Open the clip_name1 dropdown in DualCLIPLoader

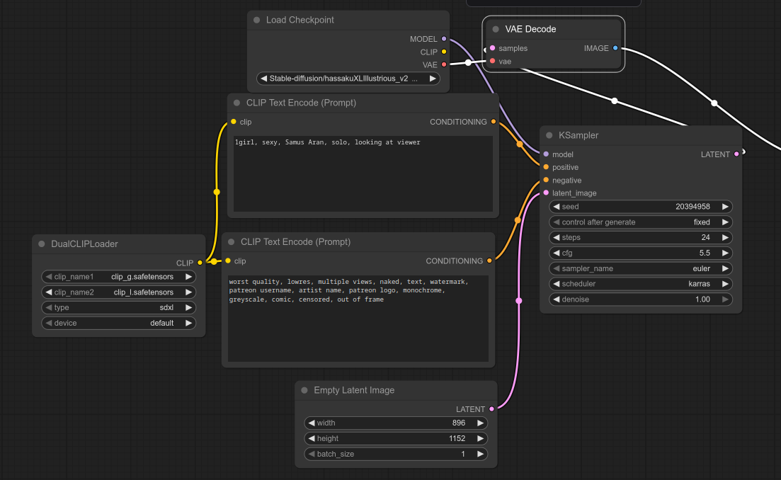tap(118, 277)
